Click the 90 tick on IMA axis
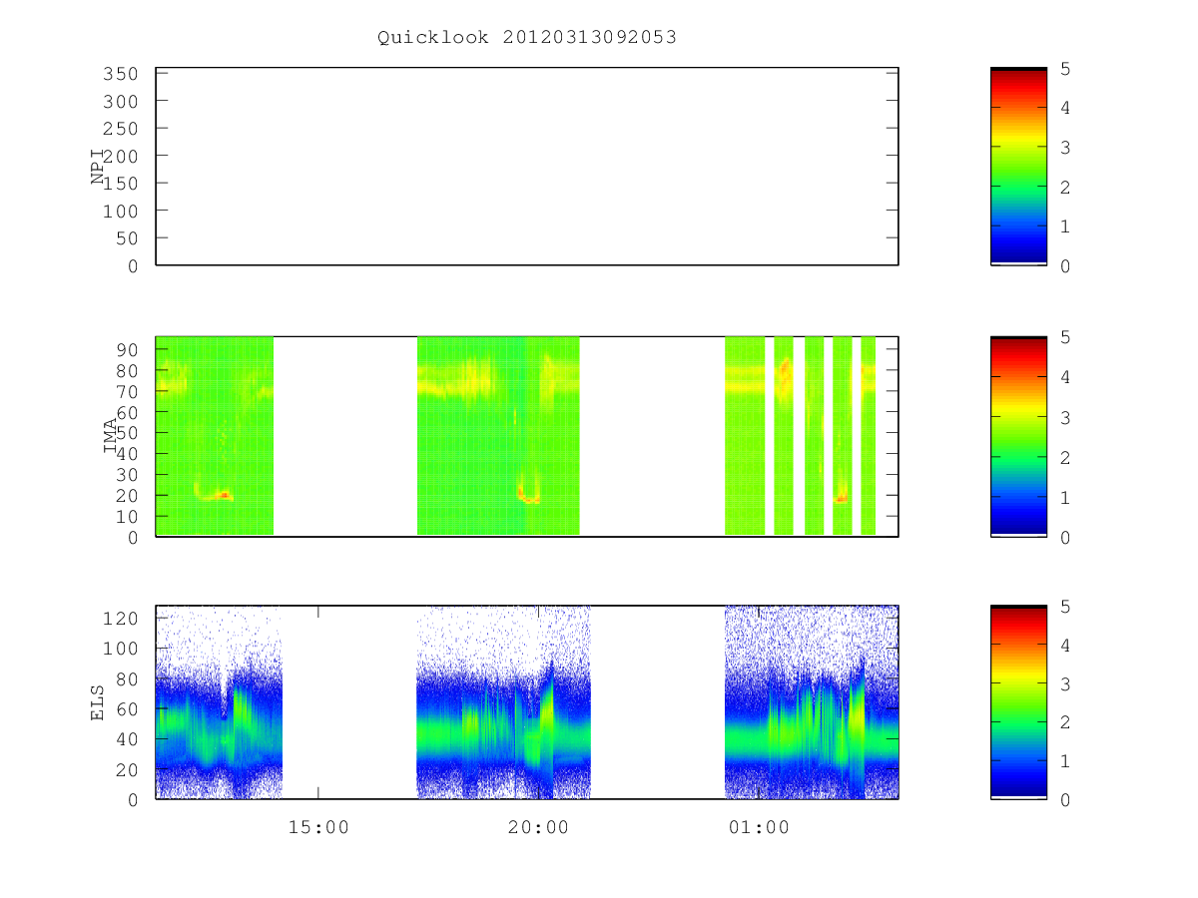Viewport: 1198px width, 898px height. (126, 349)
